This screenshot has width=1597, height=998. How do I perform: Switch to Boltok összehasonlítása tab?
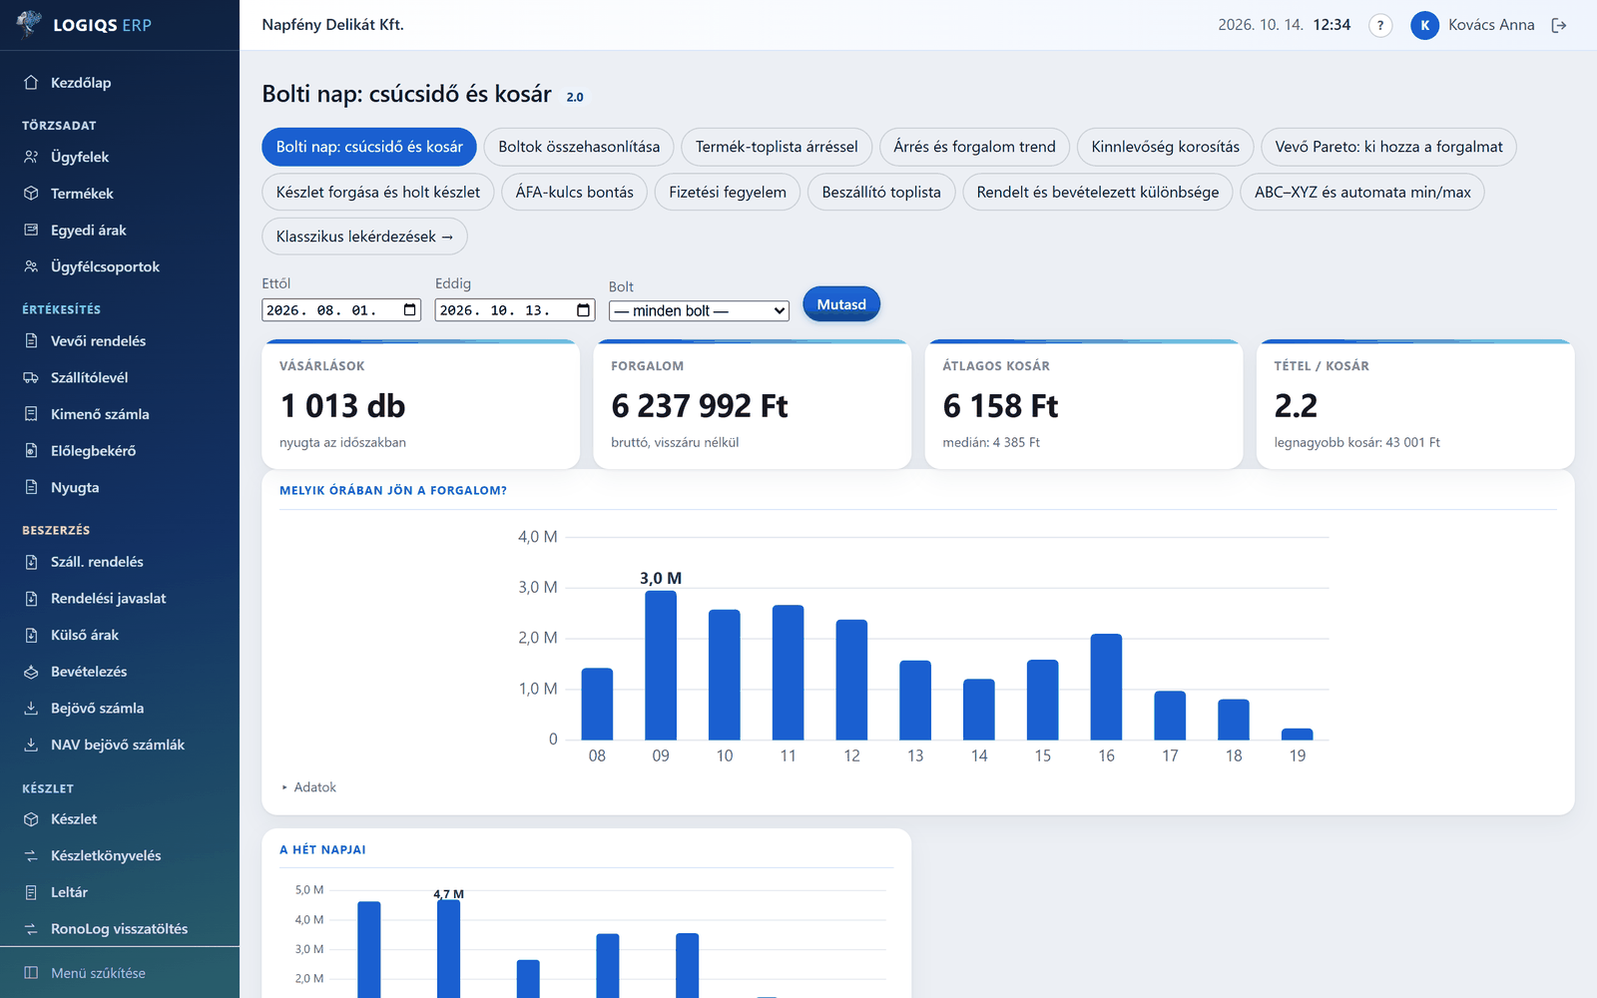pyautogui.click(x=579, y=147)
